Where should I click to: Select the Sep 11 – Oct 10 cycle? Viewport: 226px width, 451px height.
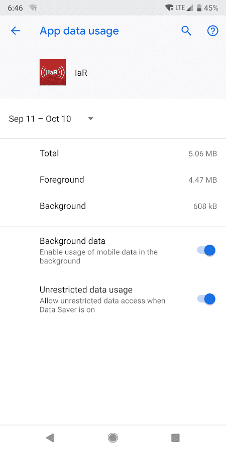click(x=40, y=118)
